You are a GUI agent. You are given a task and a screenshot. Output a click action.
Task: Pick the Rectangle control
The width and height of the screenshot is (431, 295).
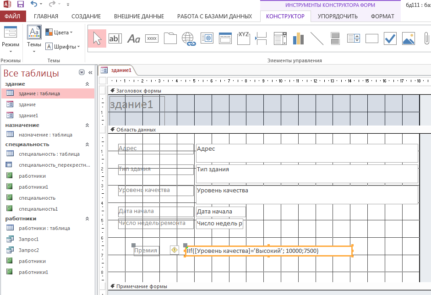point(371,38)
